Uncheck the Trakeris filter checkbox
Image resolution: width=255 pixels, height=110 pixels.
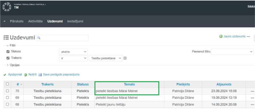pos(8,58)
